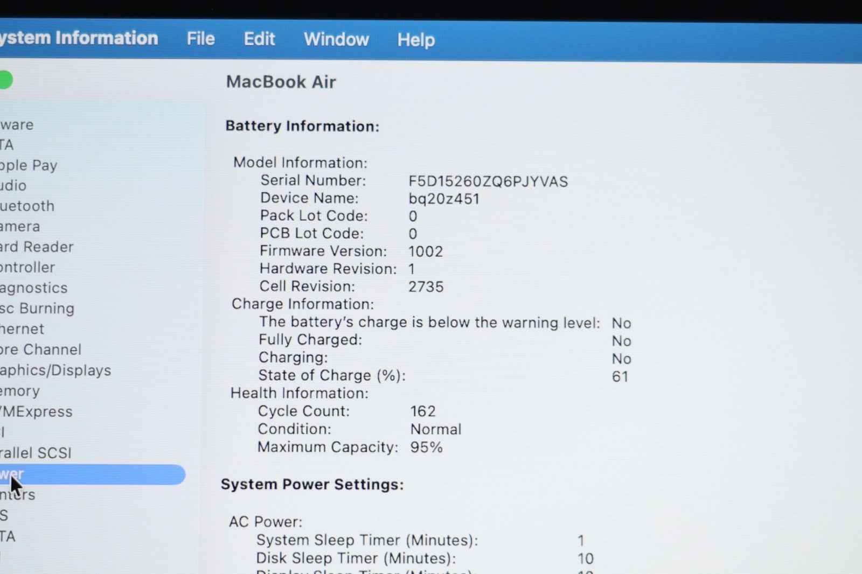This screenshot has height=574, width=862.
Task: Click the highlighted Power sidebar item
Action: 92,474
